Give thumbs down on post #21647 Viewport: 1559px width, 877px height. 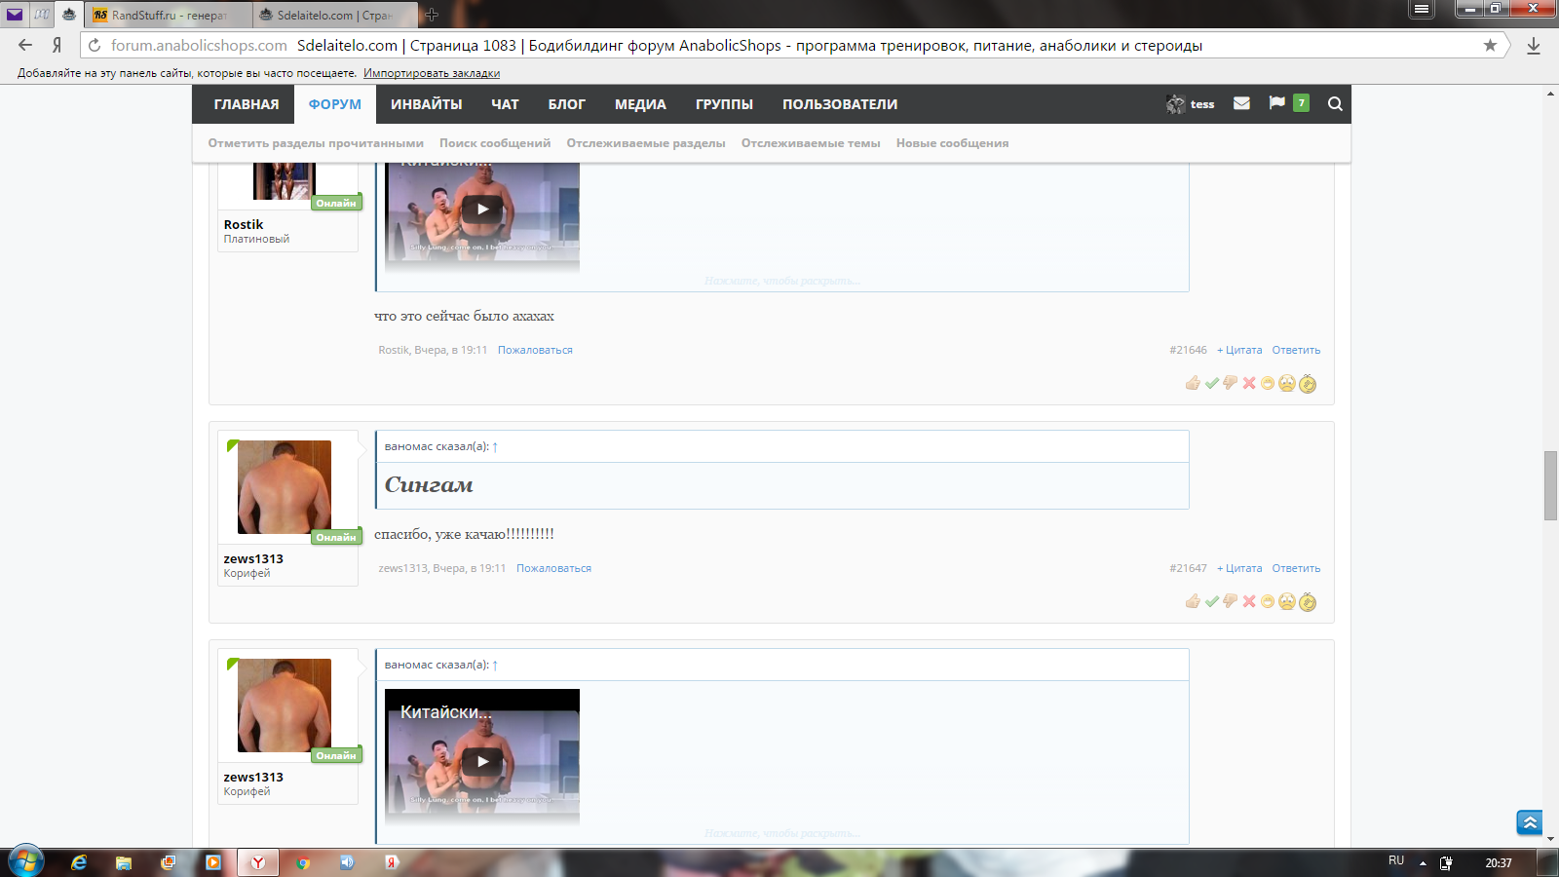pos(1231,601)
